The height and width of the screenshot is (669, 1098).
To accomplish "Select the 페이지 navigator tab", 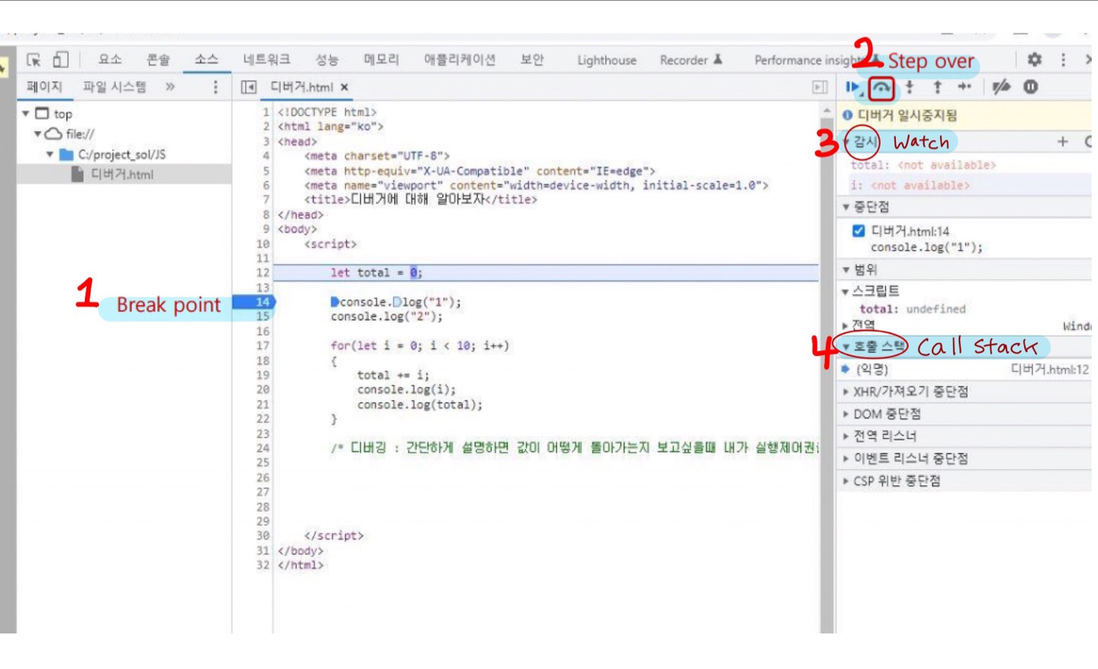I will [x=44, y=87].
